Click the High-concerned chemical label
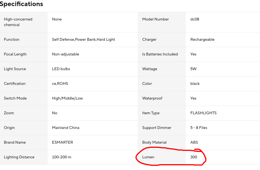 [x=18, y=22]
